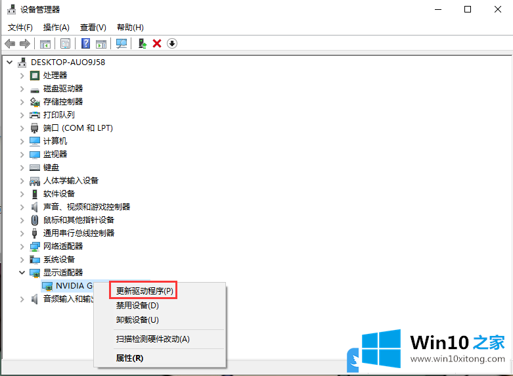Click the Device Manager title bar icon
This screenshot has width=513, height=376.
click(11, 9)
